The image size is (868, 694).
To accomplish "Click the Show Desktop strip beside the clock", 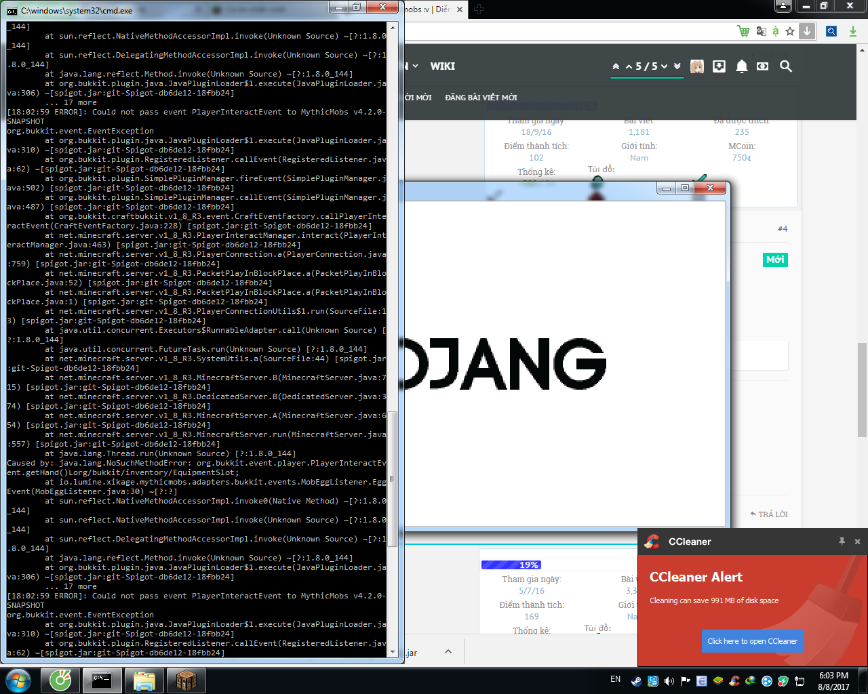I will (x=863, y=680).
